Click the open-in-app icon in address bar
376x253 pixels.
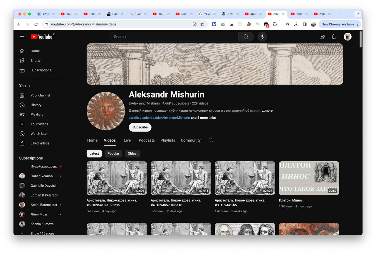(194, 24)
